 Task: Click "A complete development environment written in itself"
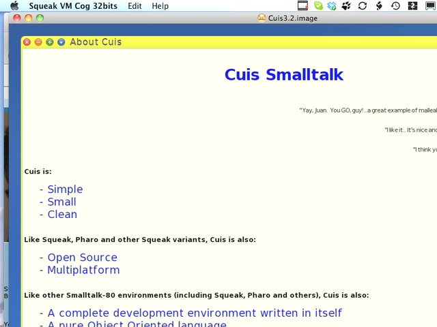coord(195,313)
